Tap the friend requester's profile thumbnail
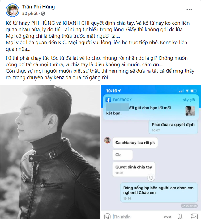 190,111
